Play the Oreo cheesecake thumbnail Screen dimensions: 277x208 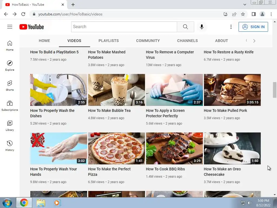[x=232, y=148]
